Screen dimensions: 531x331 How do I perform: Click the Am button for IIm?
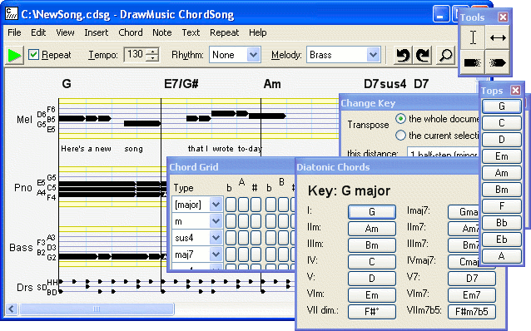tap(372, 229)
